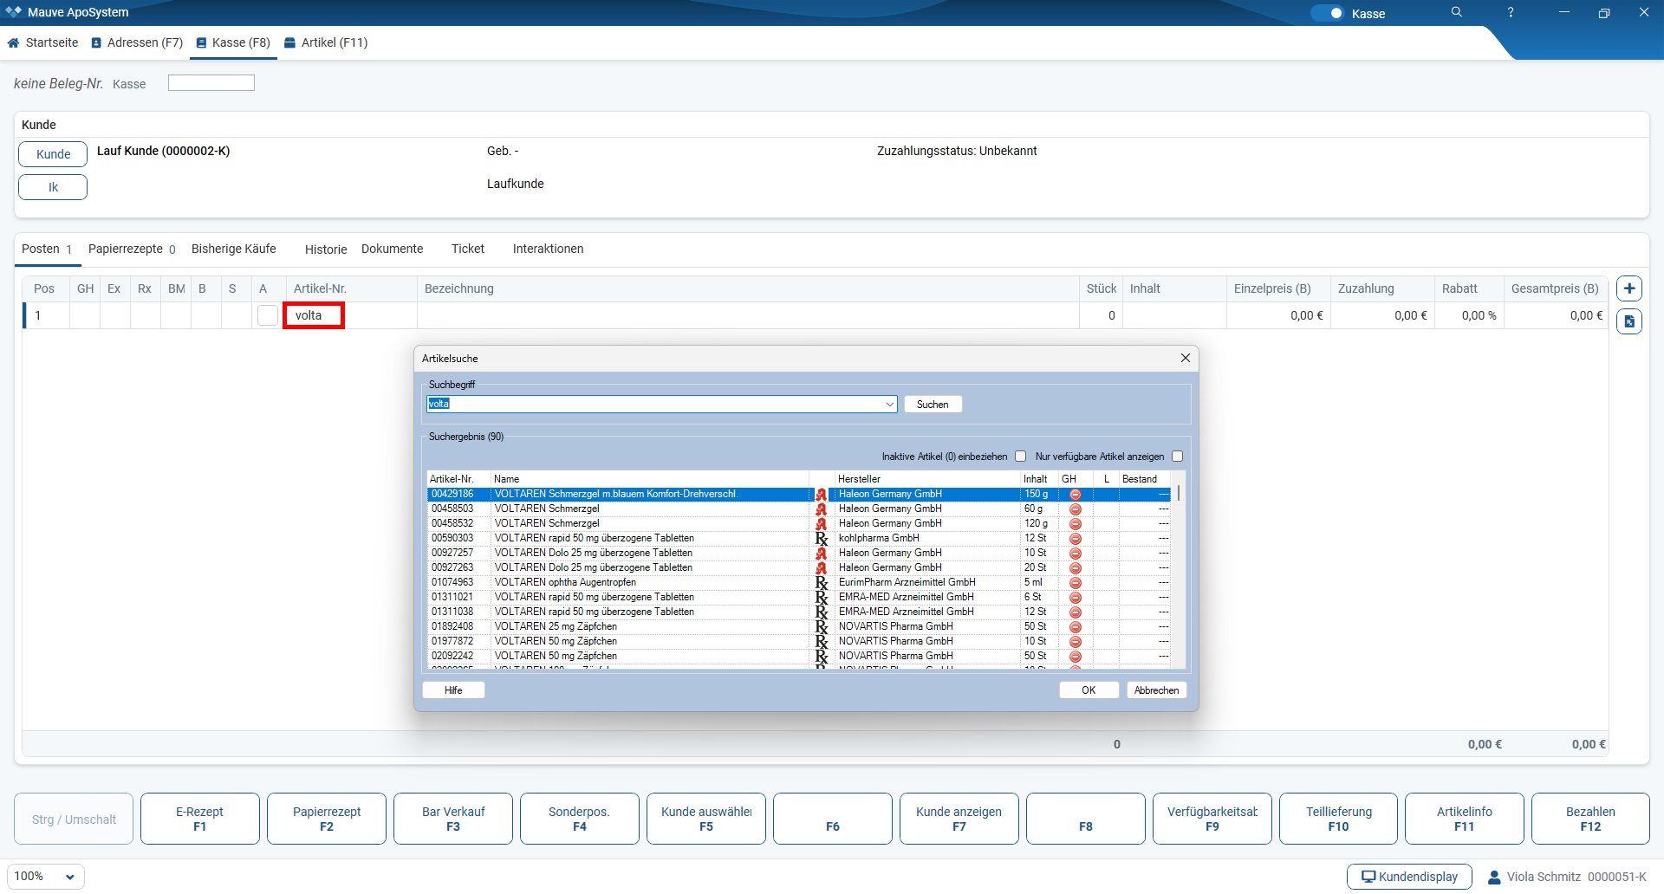This screenshot has height=894, width=1664.
Task: Close the Artikelsuche dialog
Action: pos(1186,358)
